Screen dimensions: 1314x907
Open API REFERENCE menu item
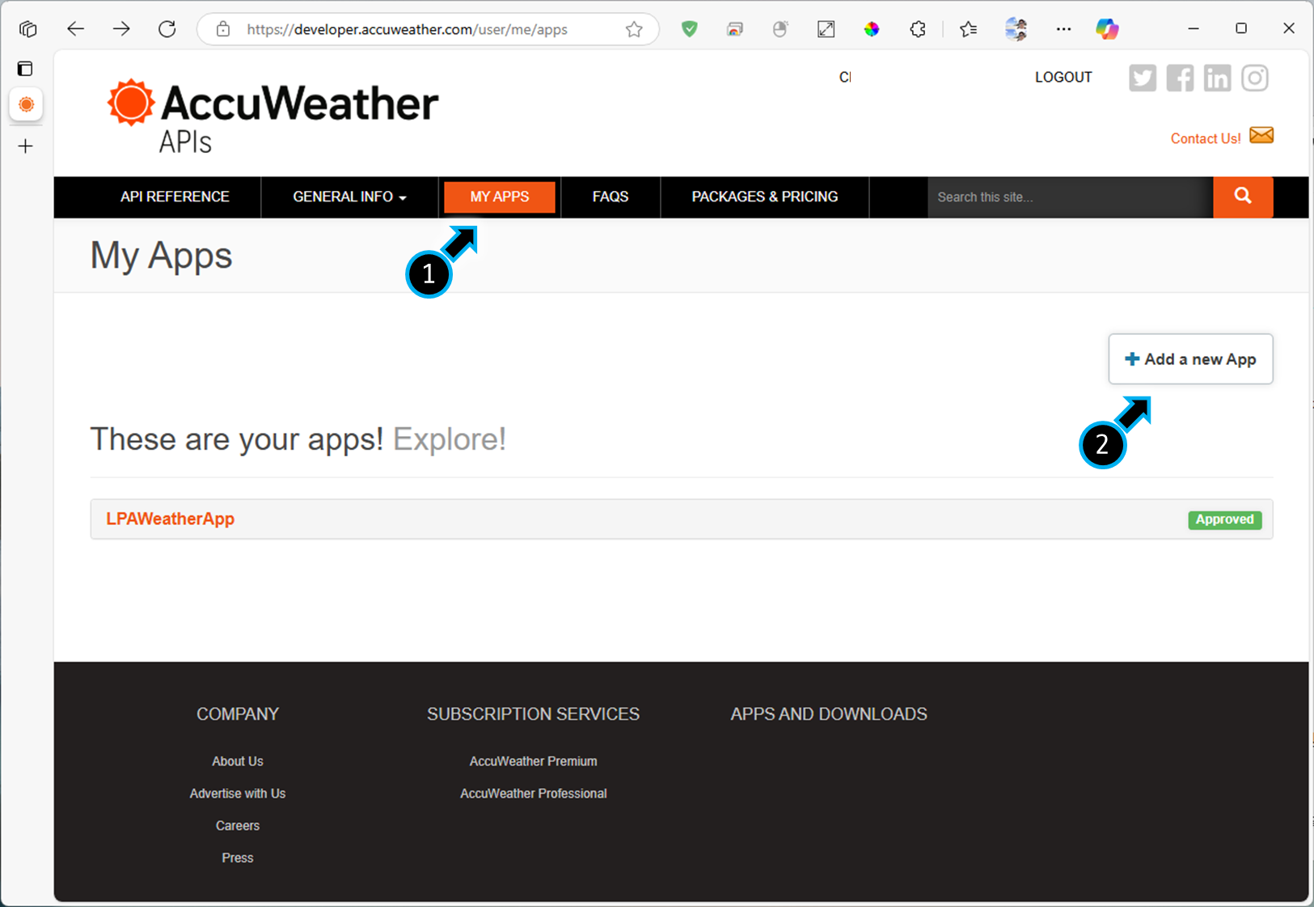175,197
